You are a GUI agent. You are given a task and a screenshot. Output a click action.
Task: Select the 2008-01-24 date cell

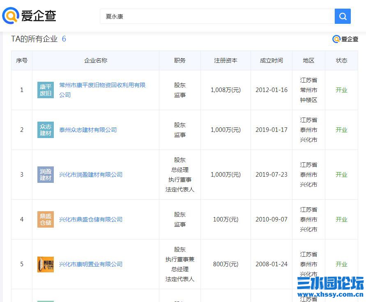click(x=271, y=264)
